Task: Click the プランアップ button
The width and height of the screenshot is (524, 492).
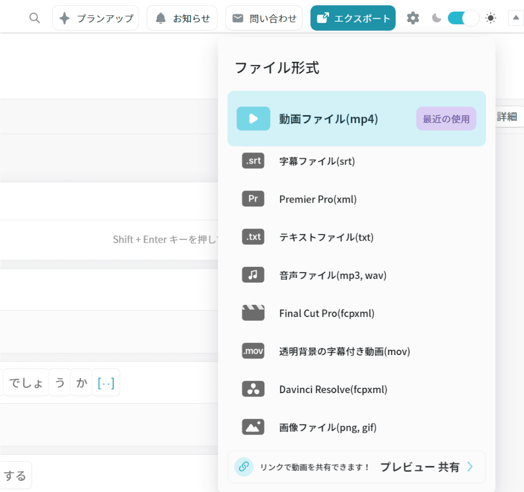Action: 96,18
